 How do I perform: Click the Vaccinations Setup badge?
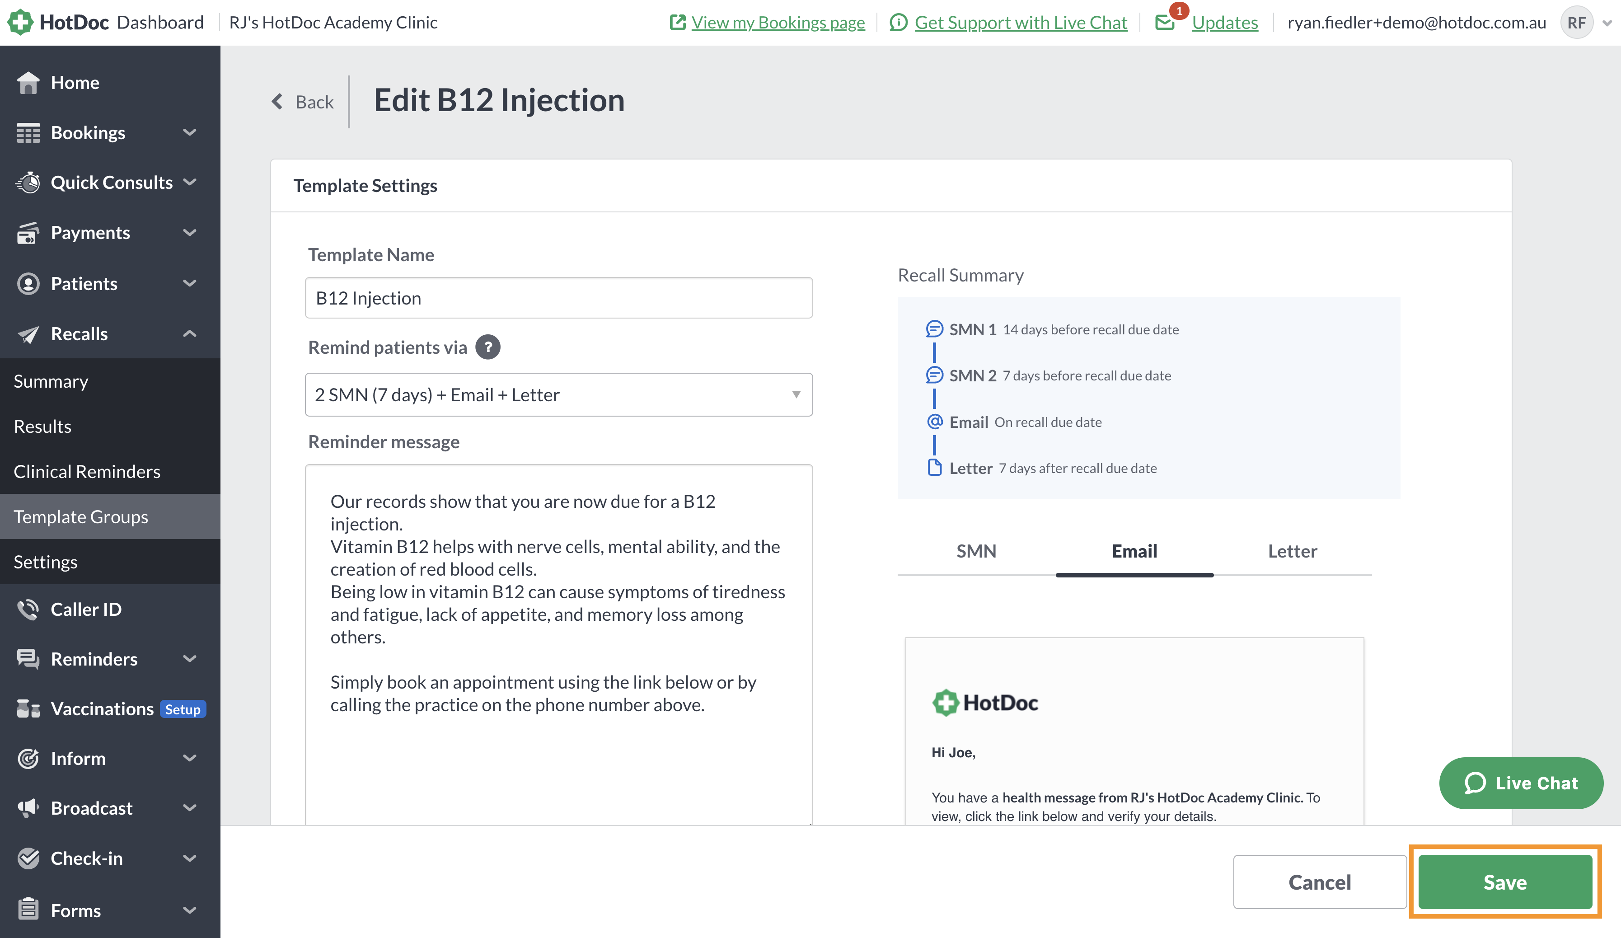183,709
